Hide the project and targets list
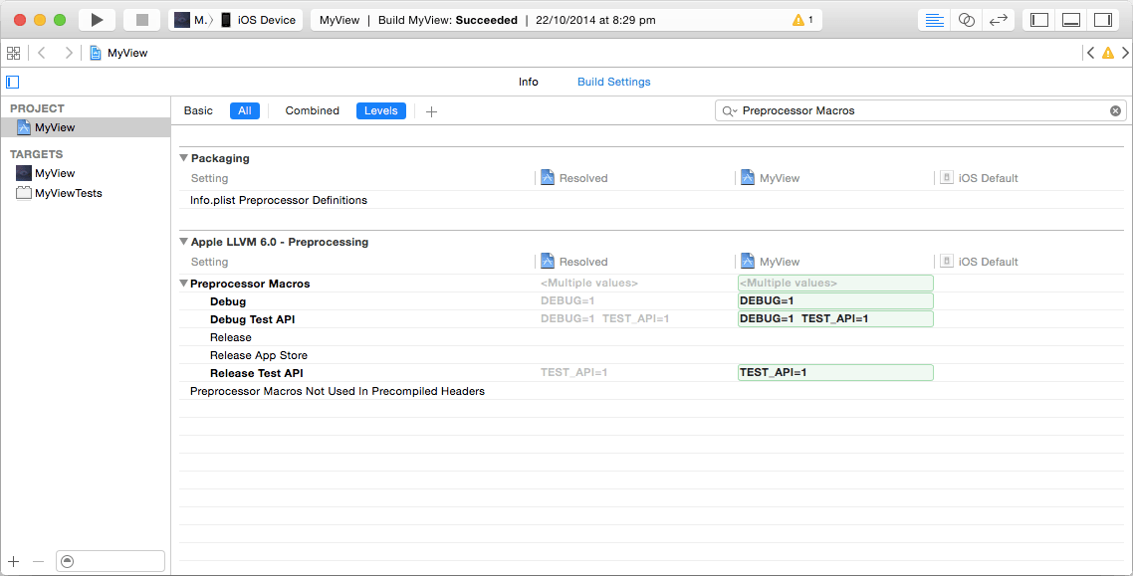1133x576 pixels. pos(12,83)
